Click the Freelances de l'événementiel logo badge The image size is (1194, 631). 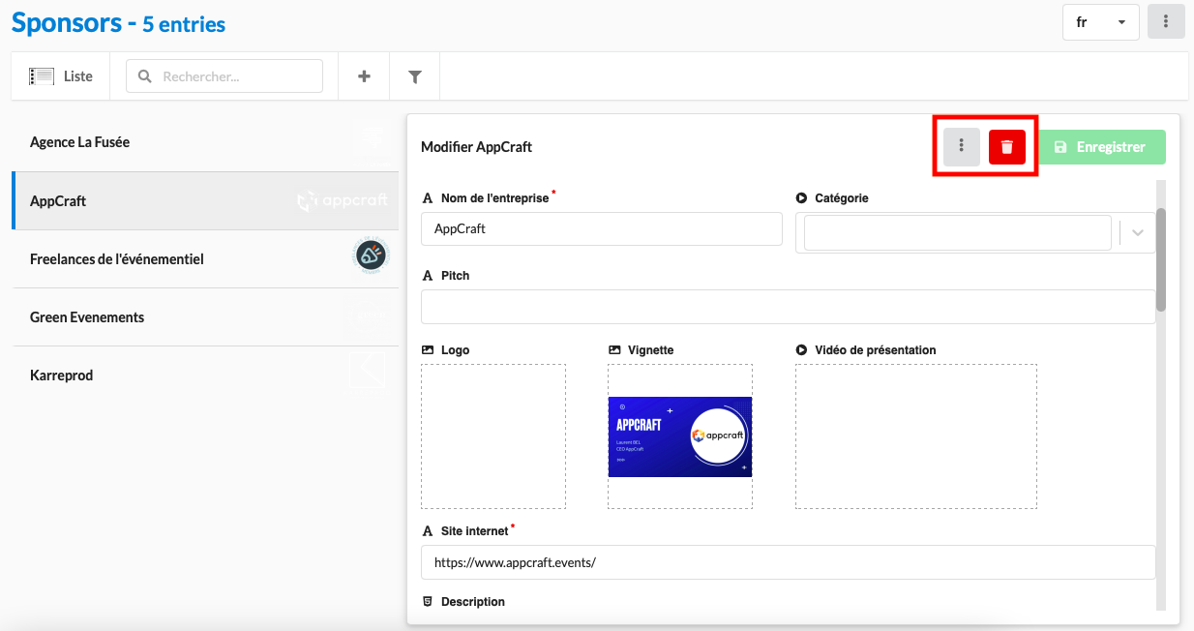pos(372,255)
